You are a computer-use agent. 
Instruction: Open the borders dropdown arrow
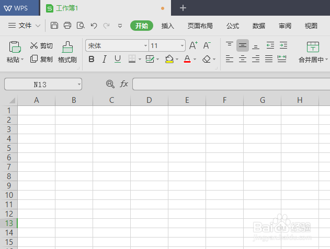[x=140, y=60]
